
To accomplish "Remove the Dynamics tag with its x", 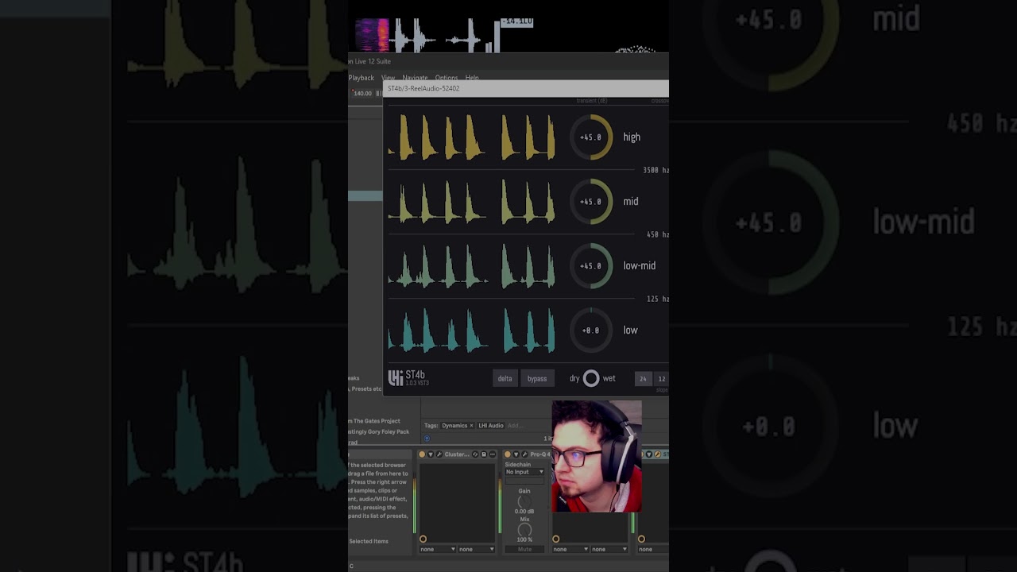I will tap(471, 426).
